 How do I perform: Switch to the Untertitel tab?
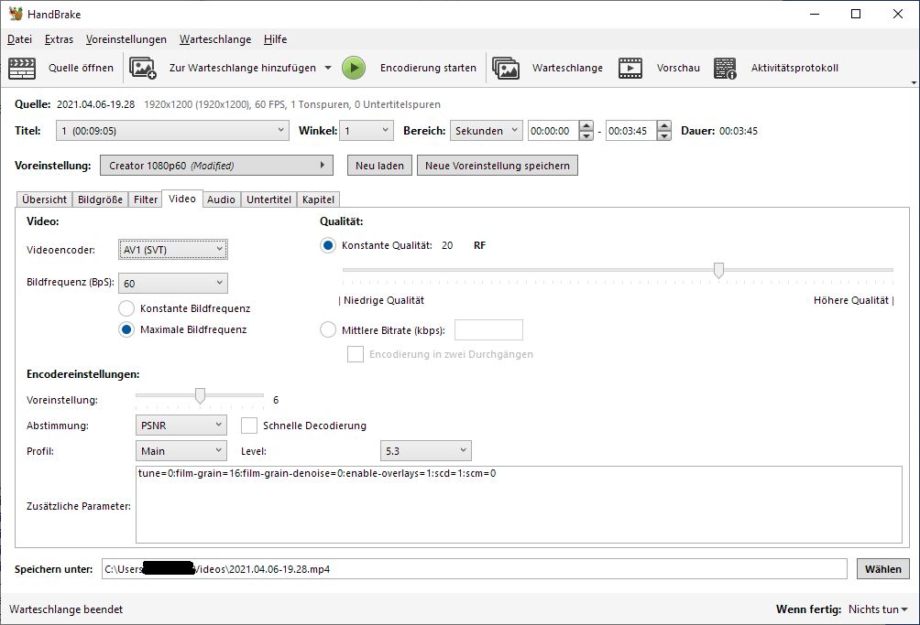[268, 199]
